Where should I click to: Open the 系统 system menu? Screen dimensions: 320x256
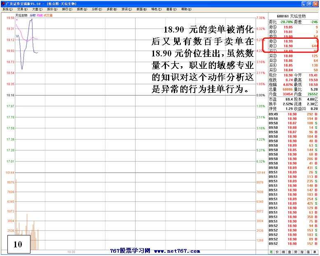click(x=7, y=9)
